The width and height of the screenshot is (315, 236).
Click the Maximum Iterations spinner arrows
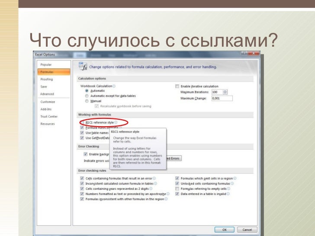tap(225, 92)
